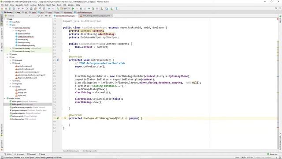The height and width of the screenshot is (159, 282).
Task: Open the Navigate menu
Action: coord(19,5)
